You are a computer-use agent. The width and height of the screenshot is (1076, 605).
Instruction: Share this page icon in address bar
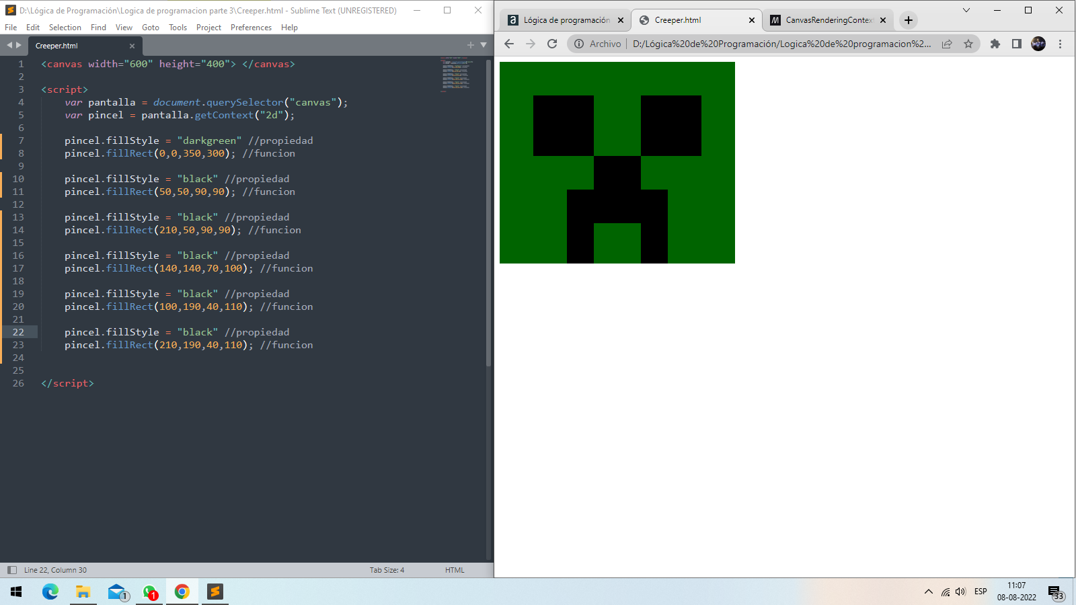pyautogui.click(x=947, y=44)
